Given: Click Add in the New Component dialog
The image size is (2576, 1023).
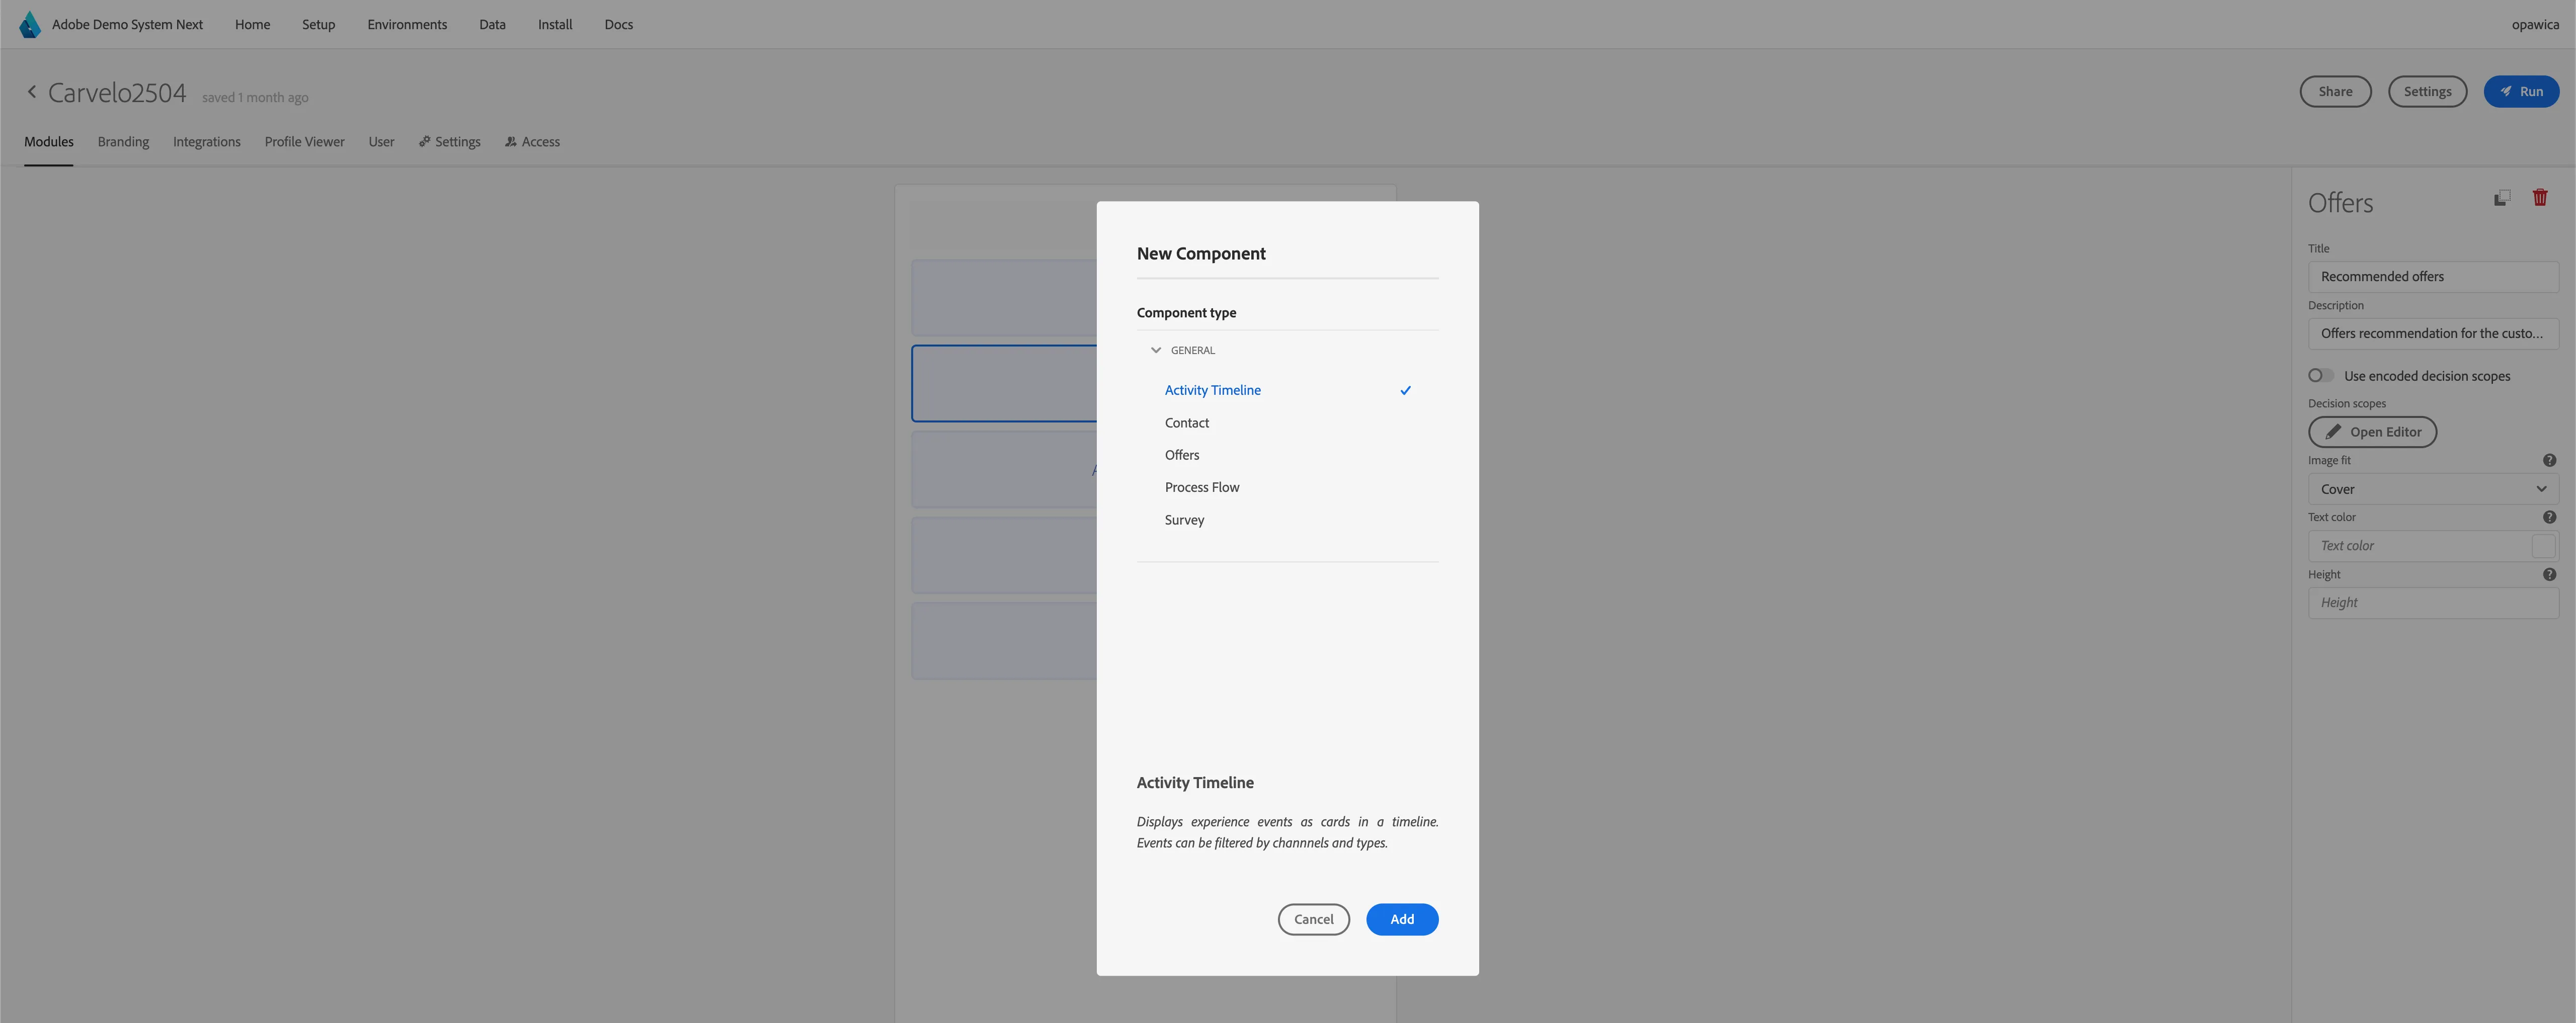Looking at the screenshot, I should 1402,920.
